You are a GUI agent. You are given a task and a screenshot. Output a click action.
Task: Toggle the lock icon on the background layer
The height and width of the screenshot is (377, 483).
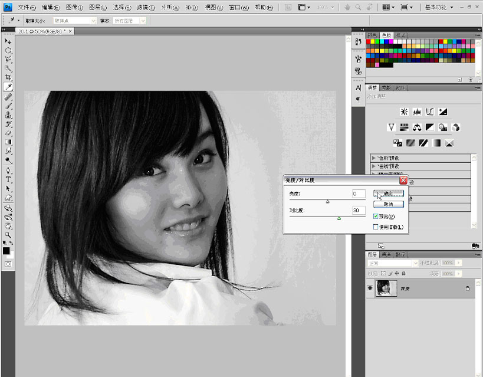[468, 289]
